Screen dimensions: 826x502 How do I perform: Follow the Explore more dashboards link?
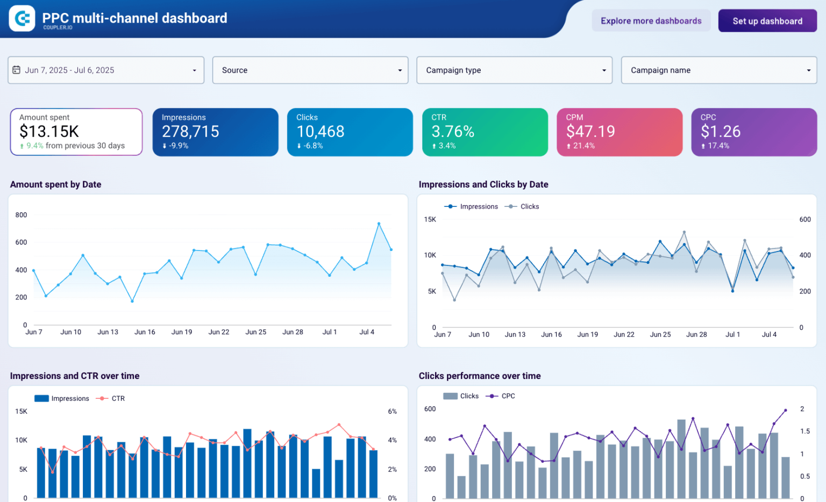651,20
